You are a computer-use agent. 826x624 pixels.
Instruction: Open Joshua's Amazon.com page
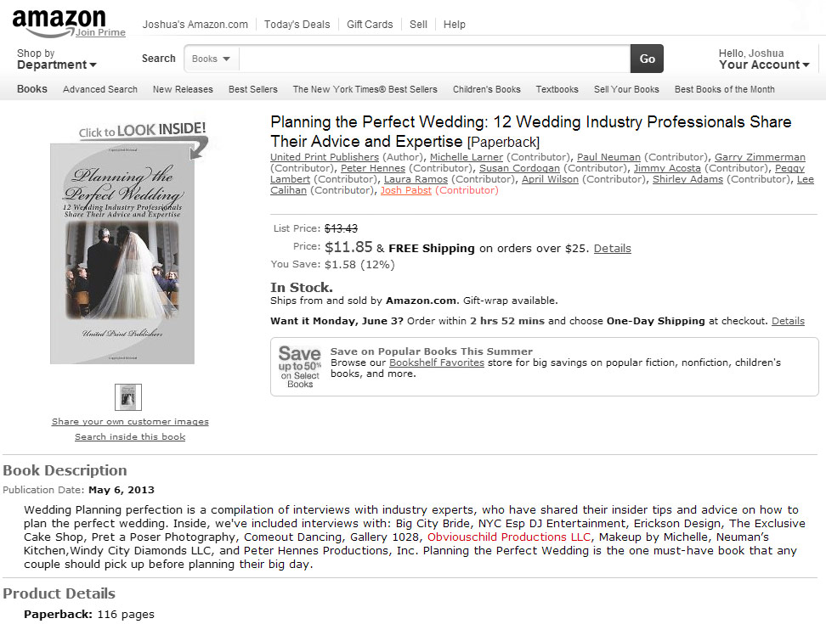click(195, 25)
